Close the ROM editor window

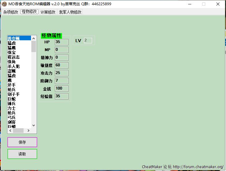coord(218,4)
